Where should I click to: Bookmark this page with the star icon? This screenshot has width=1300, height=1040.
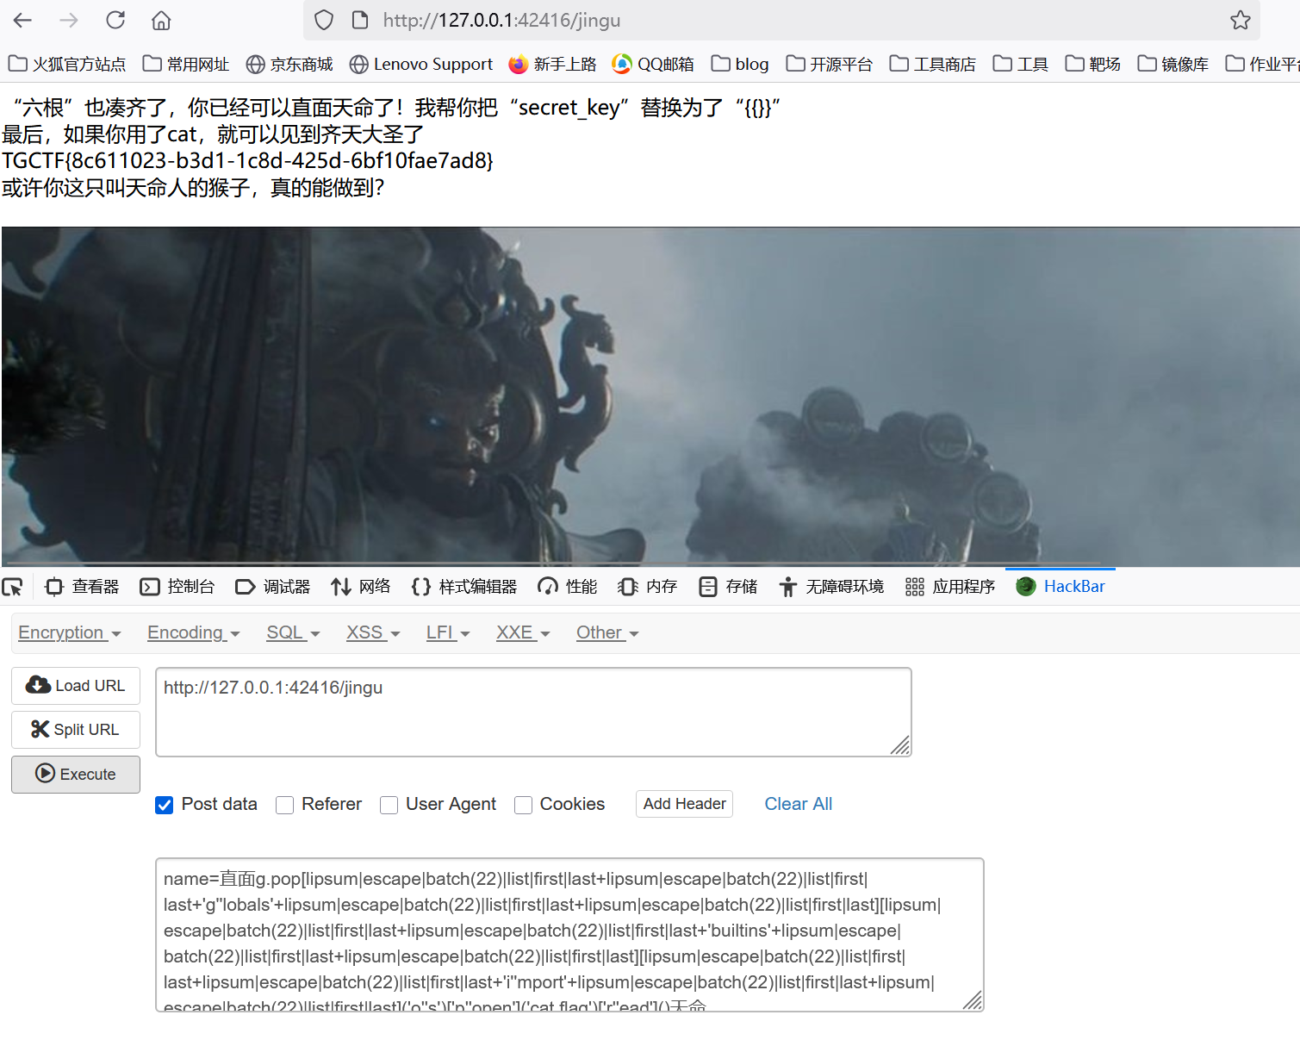coord(1241,20)
